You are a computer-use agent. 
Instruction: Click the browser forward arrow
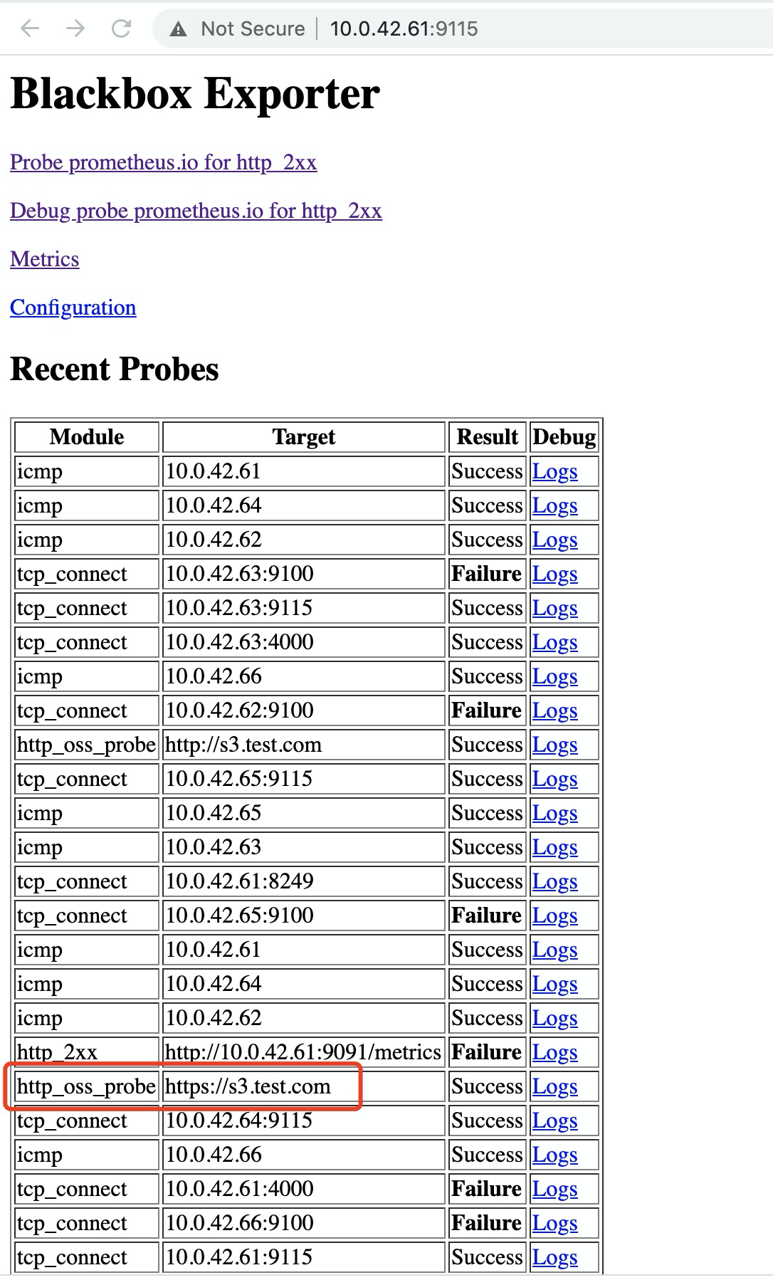coord(75,28)
